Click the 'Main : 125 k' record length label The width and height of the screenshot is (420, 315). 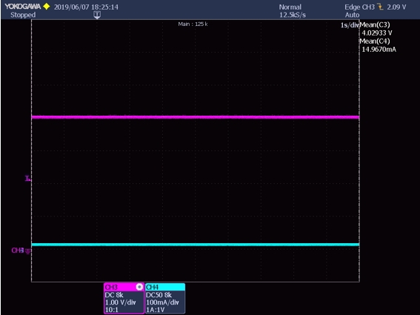(x=193, y=24)
